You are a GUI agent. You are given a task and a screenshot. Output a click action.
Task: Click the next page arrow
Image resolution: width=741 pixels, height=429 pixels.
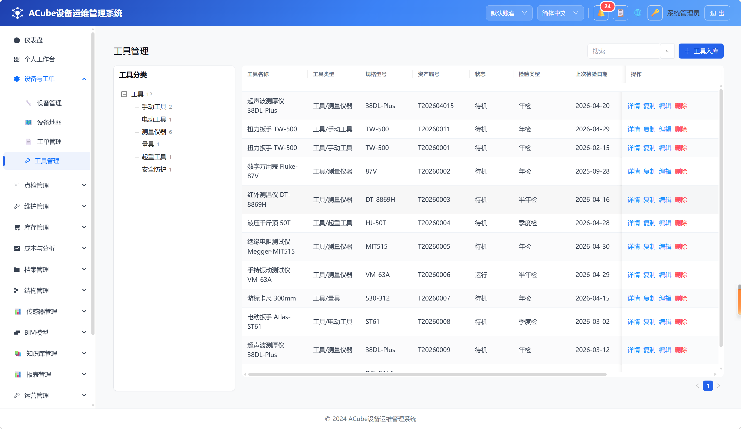(x=718, y=386)
